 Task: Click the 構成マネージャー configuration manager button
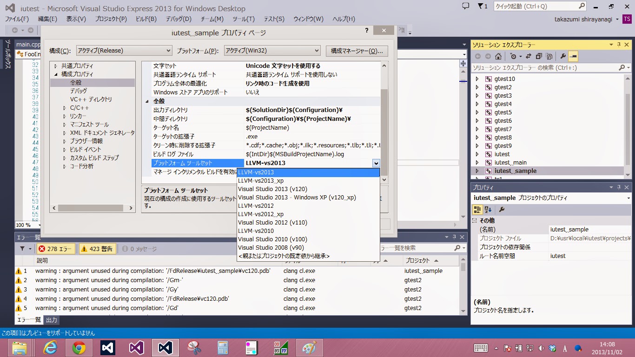click(x=357, y=50)
